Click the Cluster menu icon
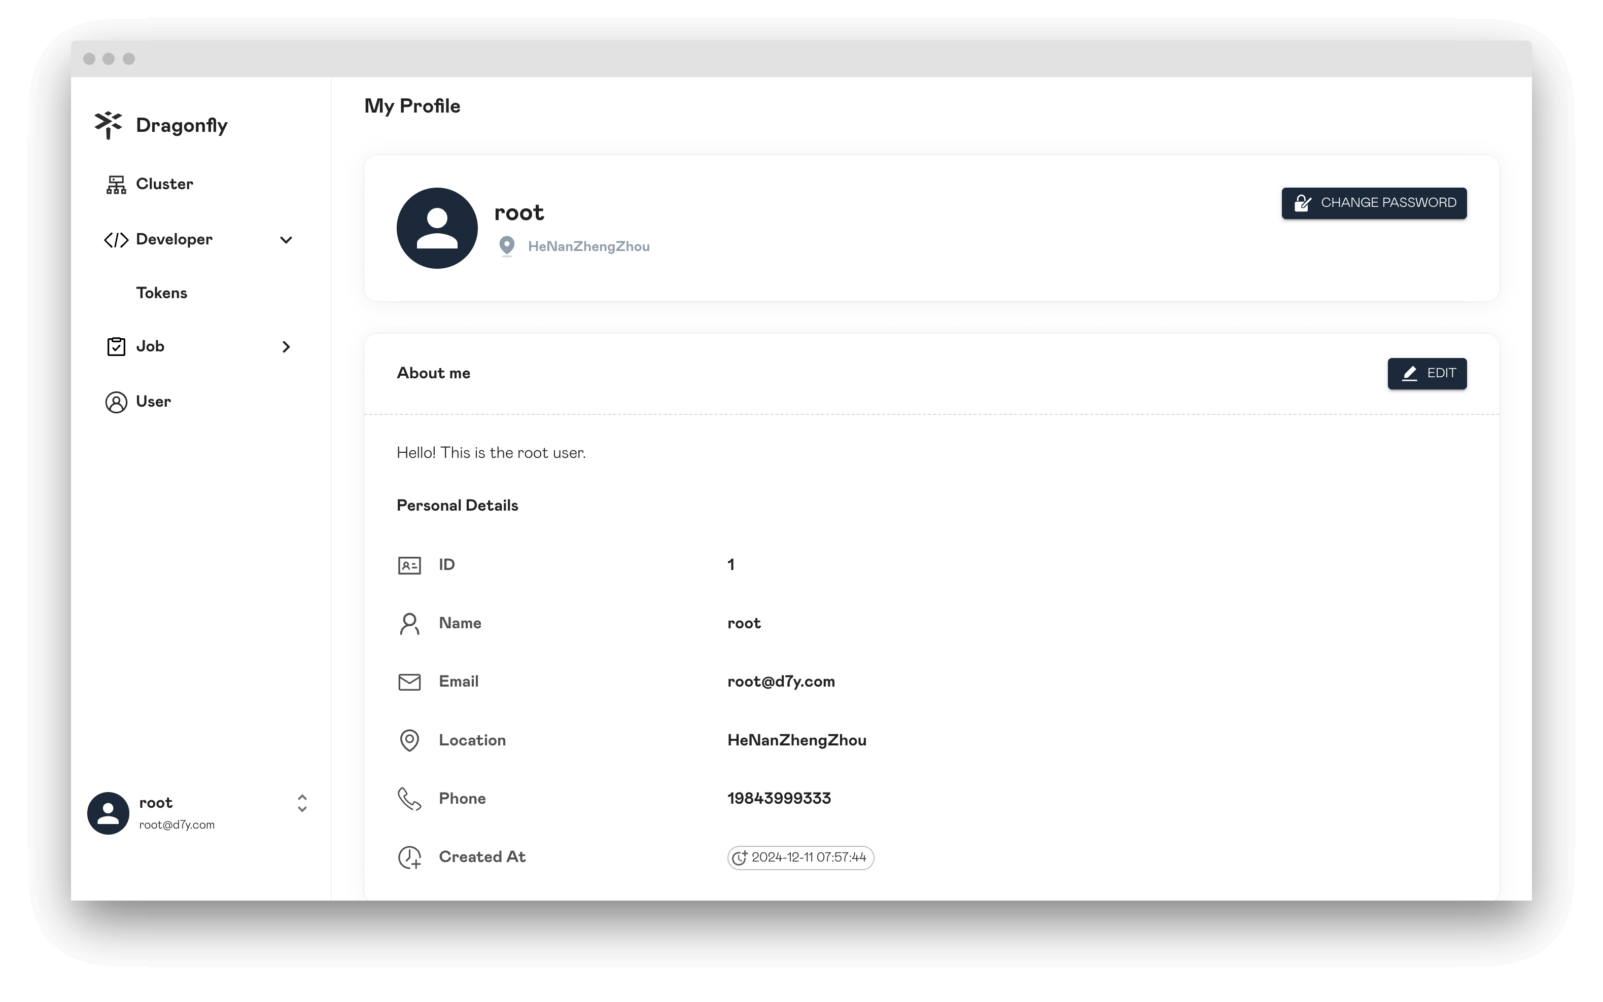This screenshot has height=1002, width=1603. click(x=116, y=184)
